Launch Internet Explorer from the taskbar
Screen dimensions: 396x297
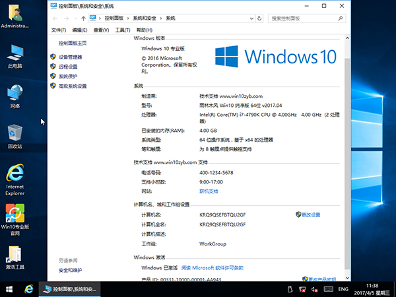(29, 289)
